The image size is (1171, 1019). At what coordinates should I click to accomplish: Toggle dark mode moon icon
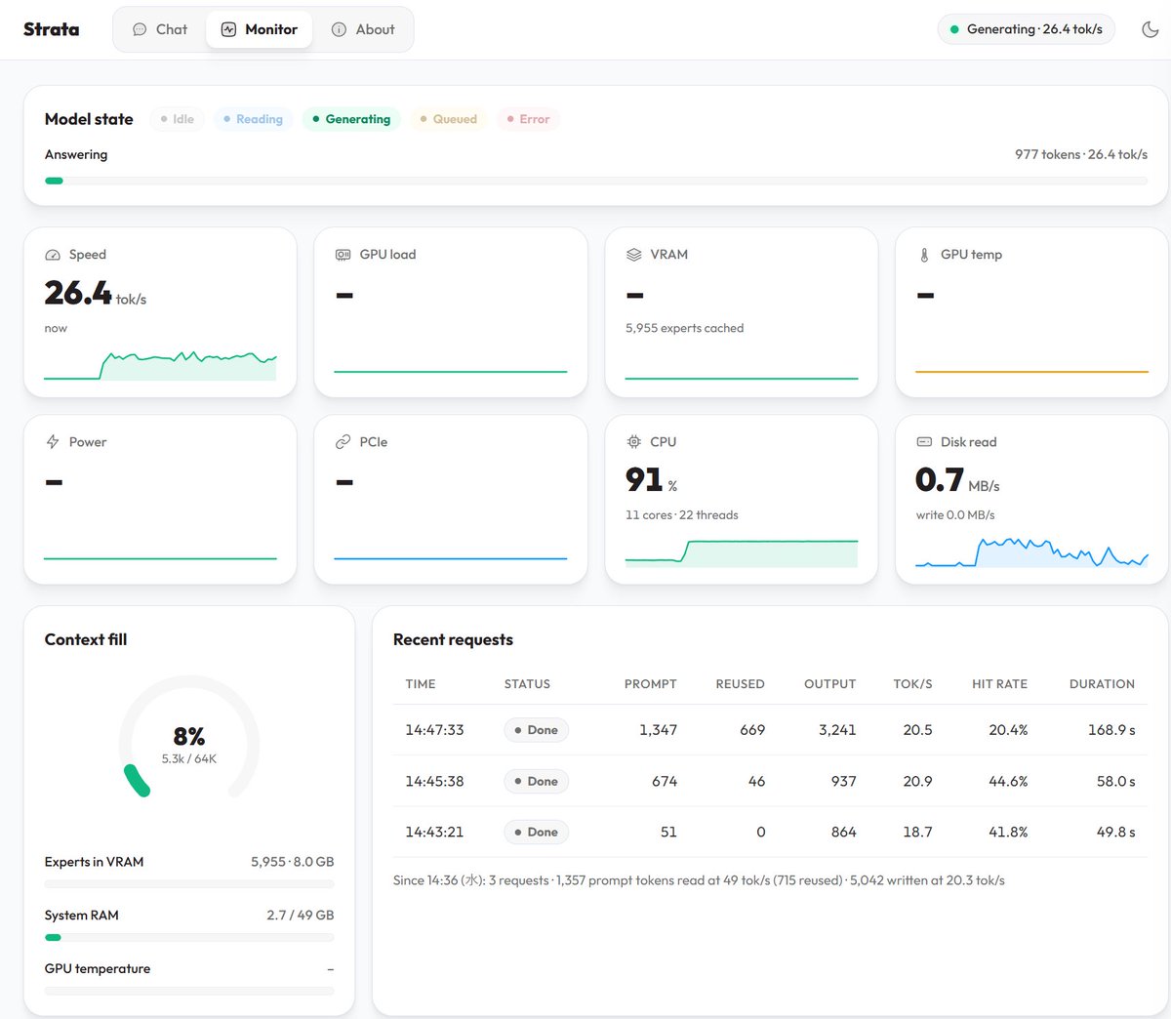coord(1151,29)
